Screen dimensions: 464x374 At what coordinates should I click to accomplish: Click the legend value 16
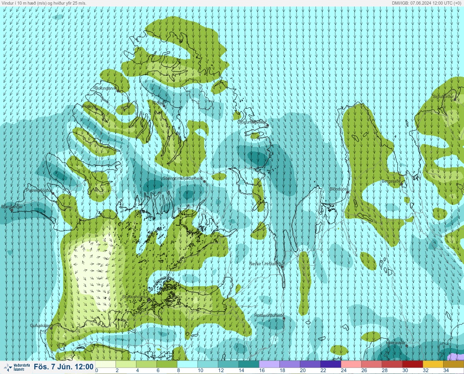(x=262, y=370)
